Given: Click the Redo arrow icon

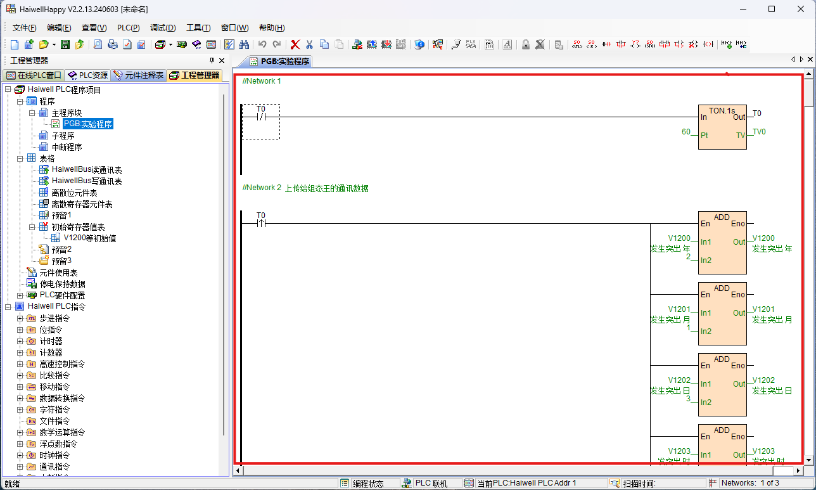Looking at the screenshot, I should click(277, 44).
